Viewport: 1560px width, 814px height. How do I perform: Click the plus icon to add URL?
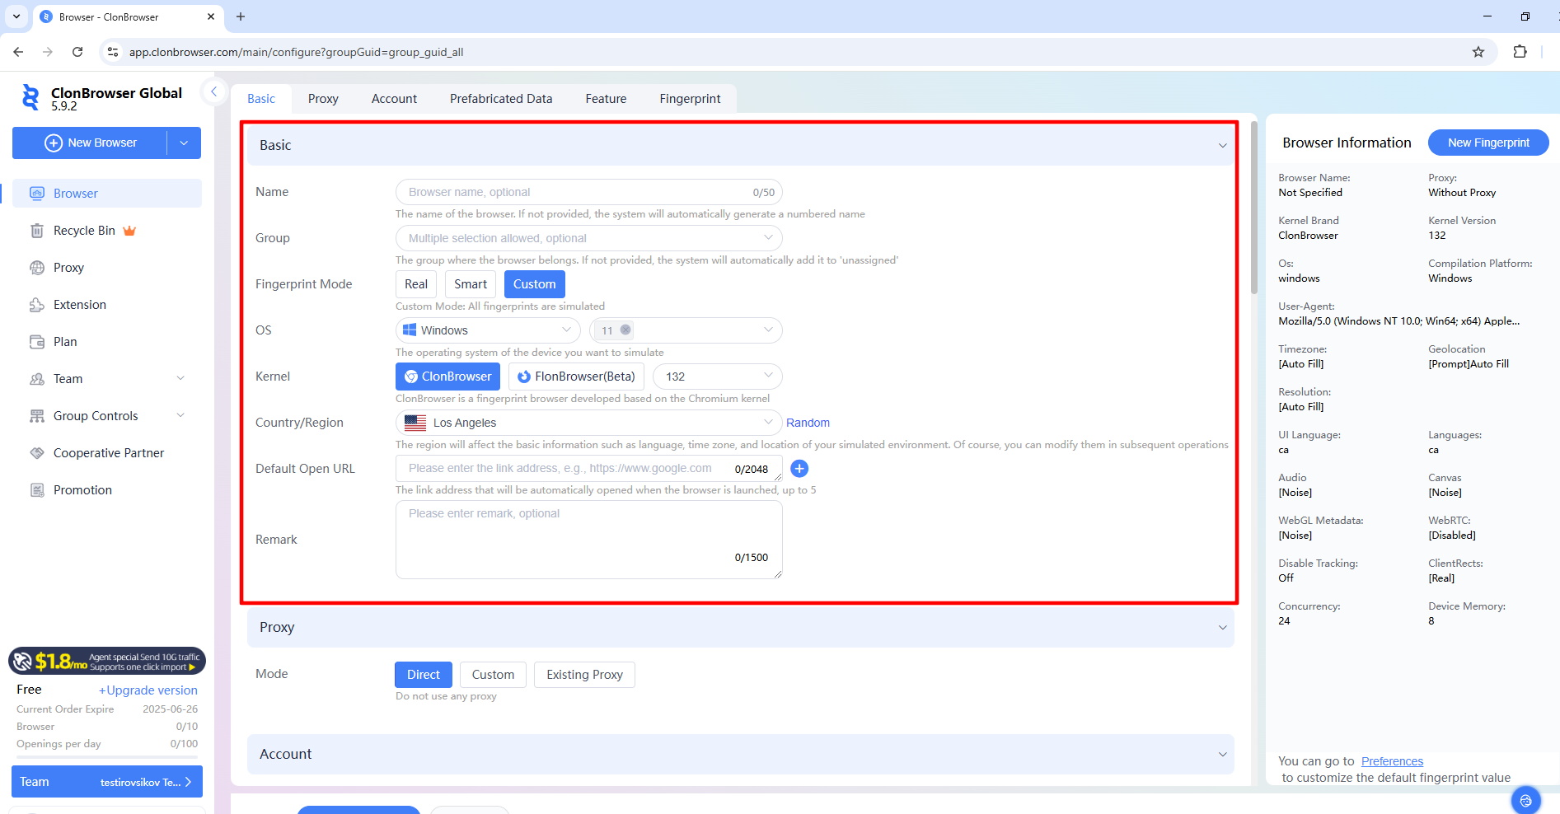point(799,469)
